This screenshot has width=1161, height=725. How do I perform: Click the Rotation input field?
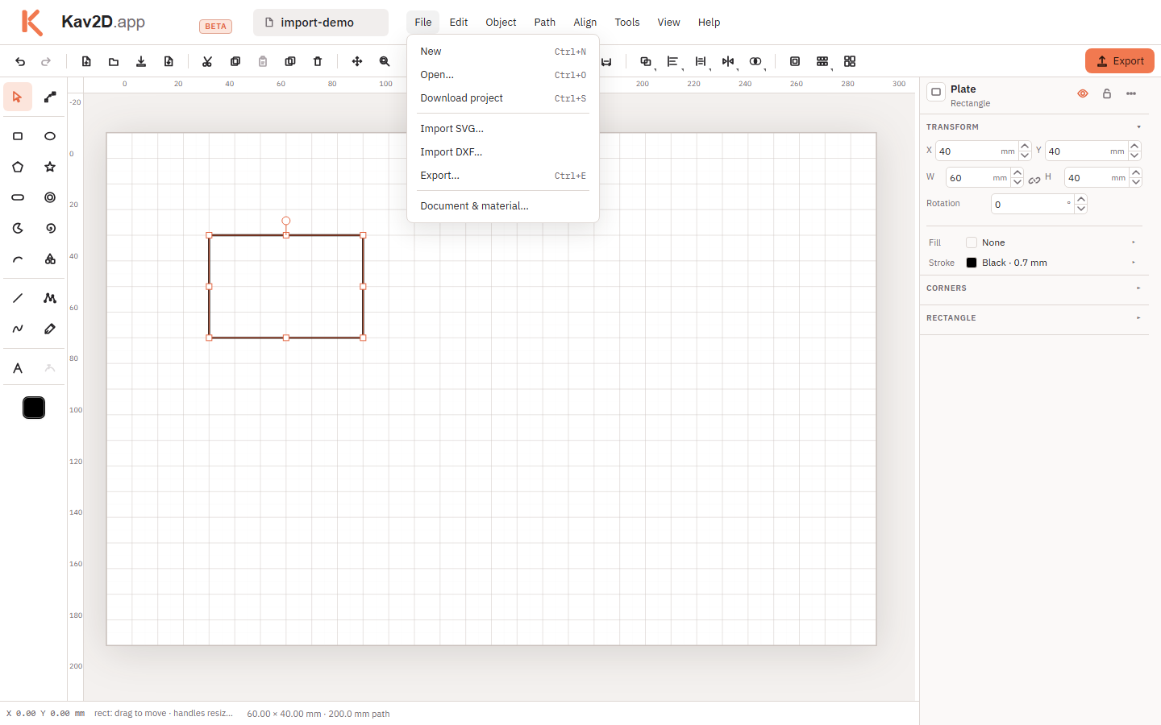point(1033,205)
